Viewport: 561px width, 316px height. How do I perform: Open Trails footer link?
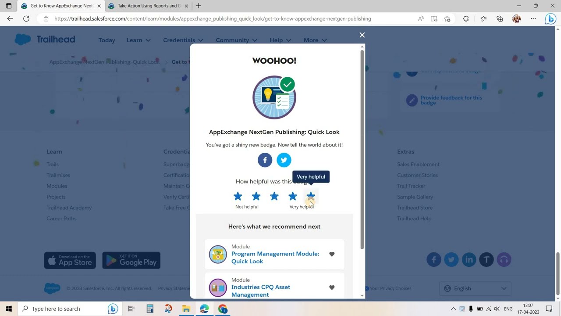pos(53,164)
